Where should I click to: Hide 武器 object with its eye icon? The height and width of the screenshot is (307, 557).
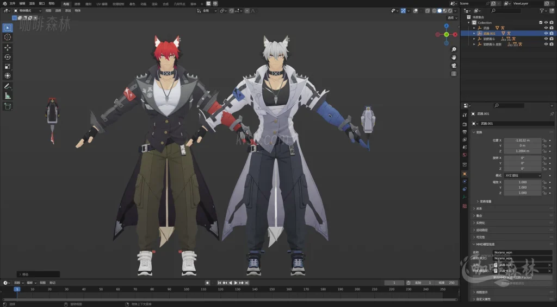pos(546,28)
